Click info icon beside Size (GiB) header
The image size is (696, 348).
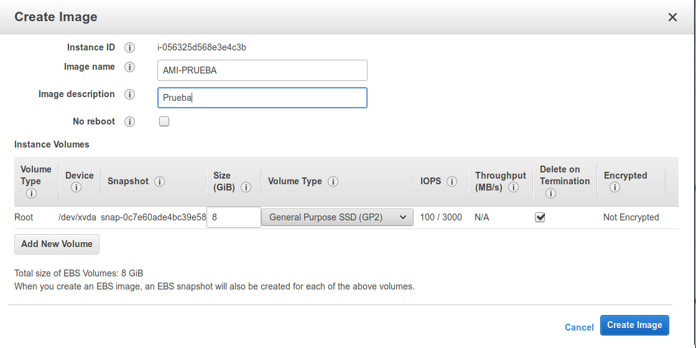tap(246, 187)
